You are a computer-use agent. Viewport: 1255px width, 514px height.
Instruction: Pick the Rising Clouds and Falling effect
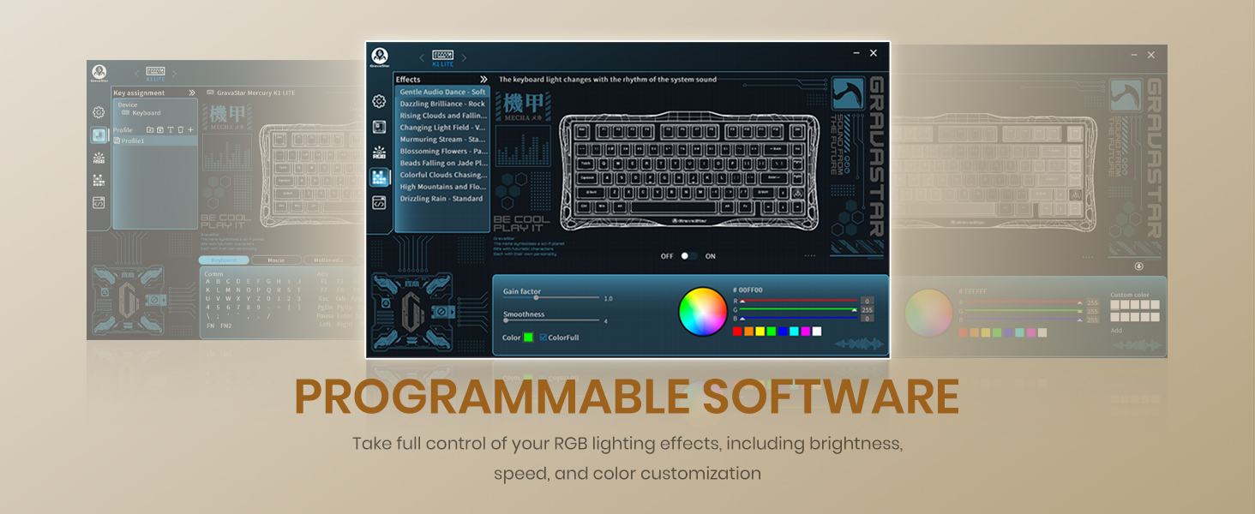442,116
